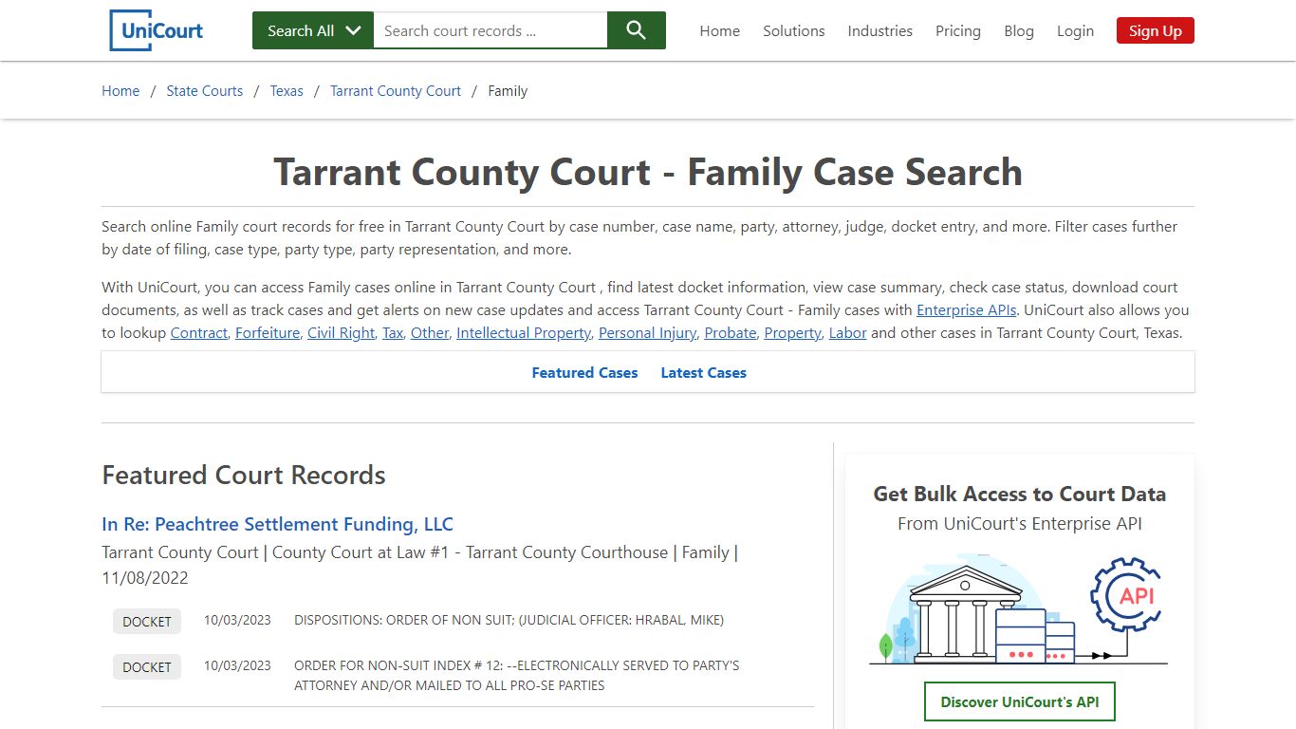Viewport: 1296px width, 729px height.
Task: Open In Re: Peachtree Settlement Funding case
Action: (277, 524)
